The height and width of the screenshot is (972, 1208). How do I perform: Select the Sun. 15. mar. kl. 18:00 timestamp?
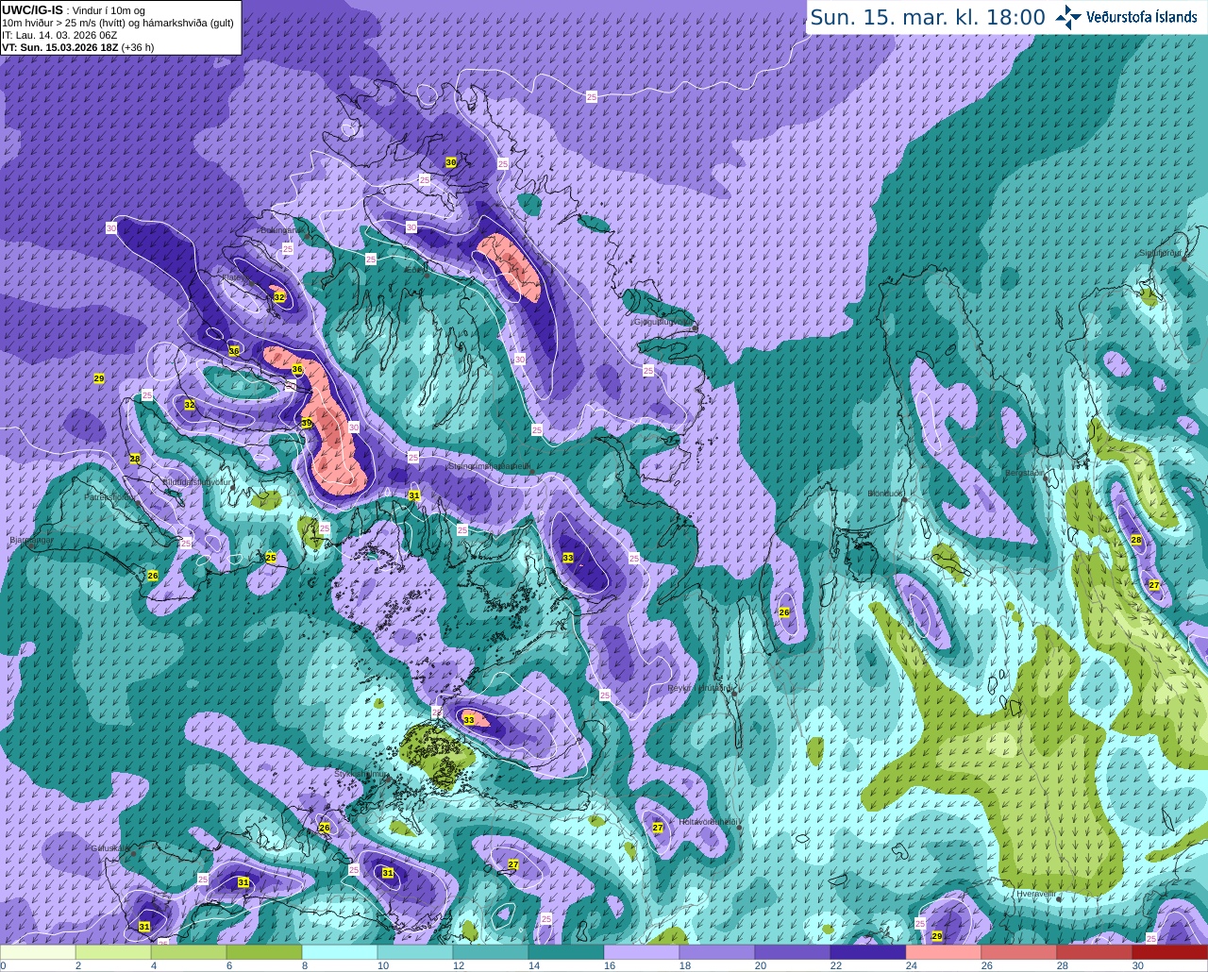928,17
